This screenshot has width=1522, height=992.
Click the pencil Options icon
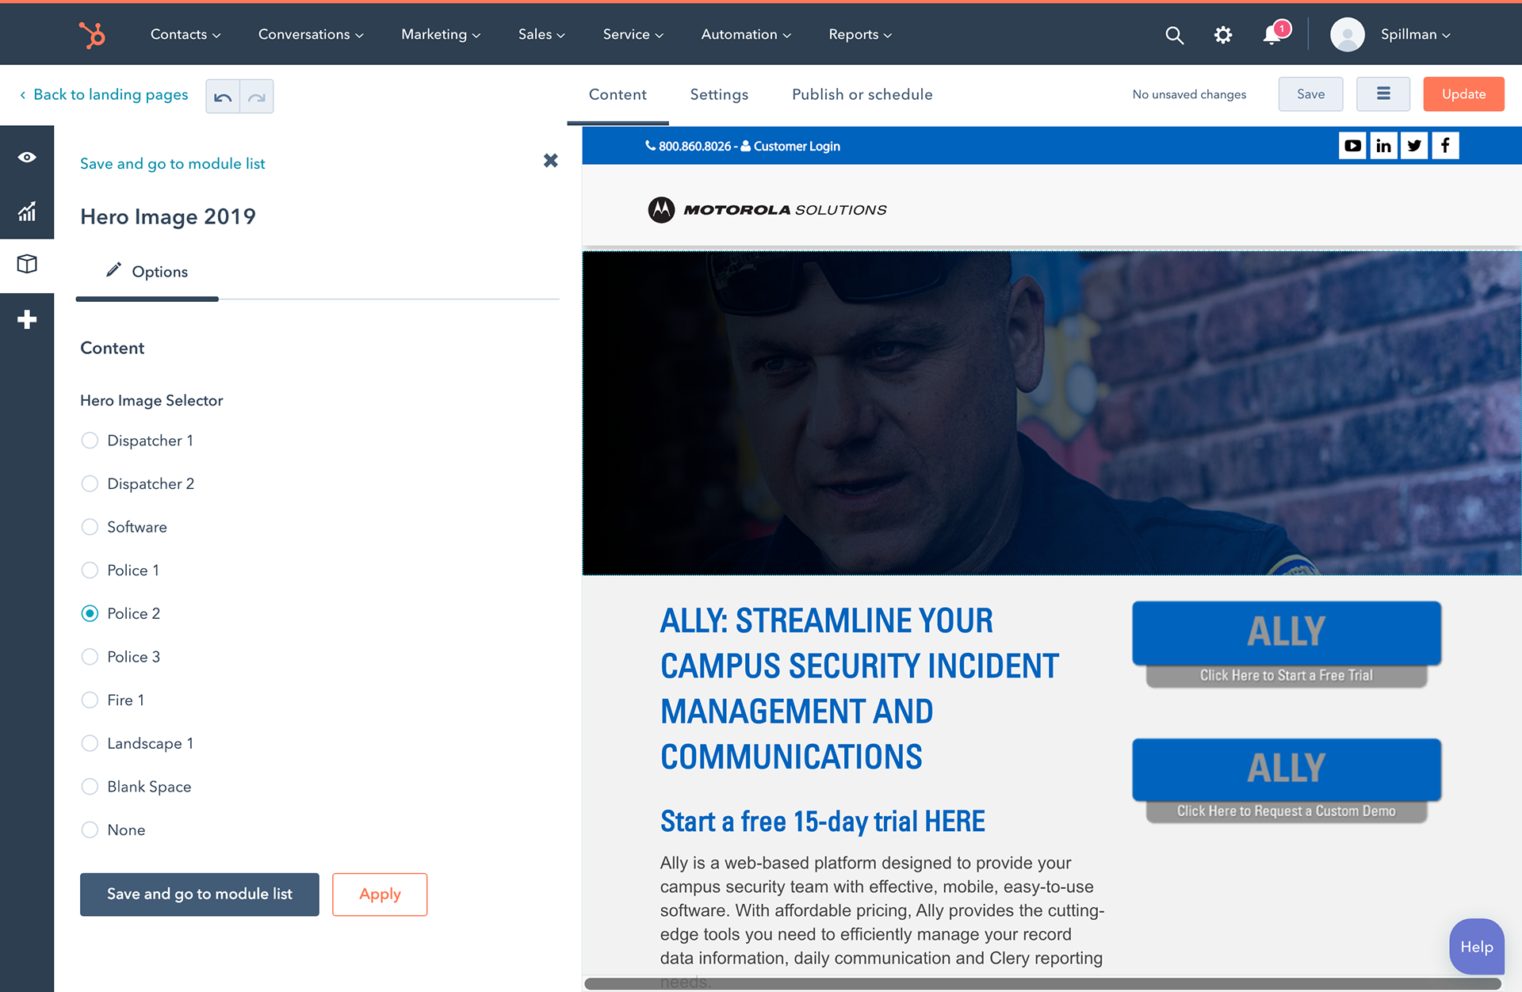113,270
